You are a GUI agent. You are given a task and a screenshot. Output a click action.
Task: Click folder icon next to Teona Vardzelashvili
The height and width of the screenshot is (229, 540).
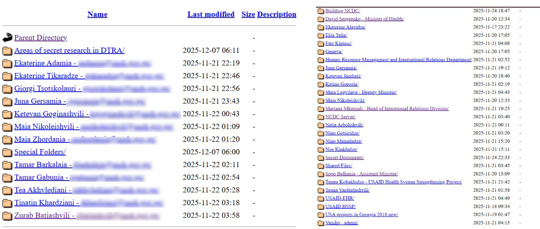coord(321,191)
